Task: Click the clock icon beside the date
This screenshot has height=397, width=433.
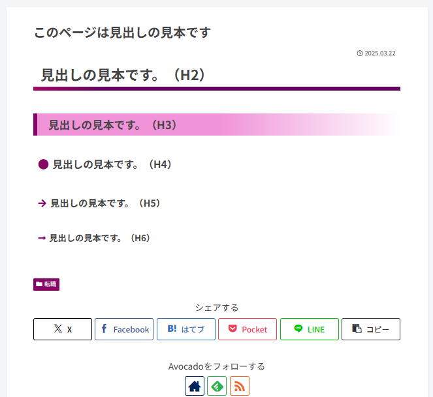Action: tap(360, 53)
